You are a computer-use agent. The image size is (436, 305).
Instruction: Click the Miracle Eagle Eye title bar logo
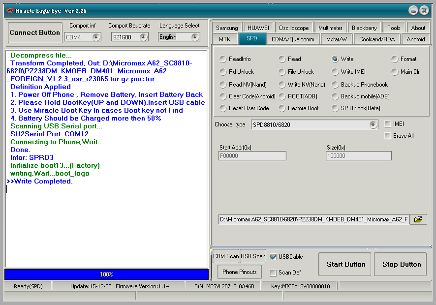(10, 11)
